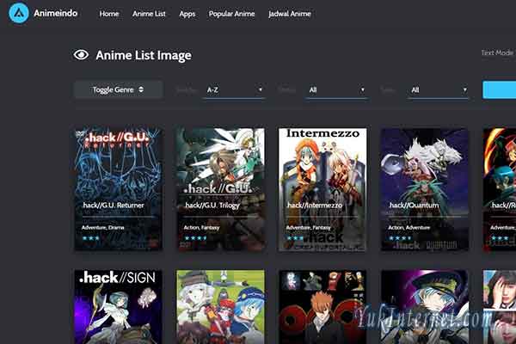The width and height of the screenshot is (516, 344).
Task: Click the Animeindo round logo icon
Action: pyautogui.click(x=19, y=13)
